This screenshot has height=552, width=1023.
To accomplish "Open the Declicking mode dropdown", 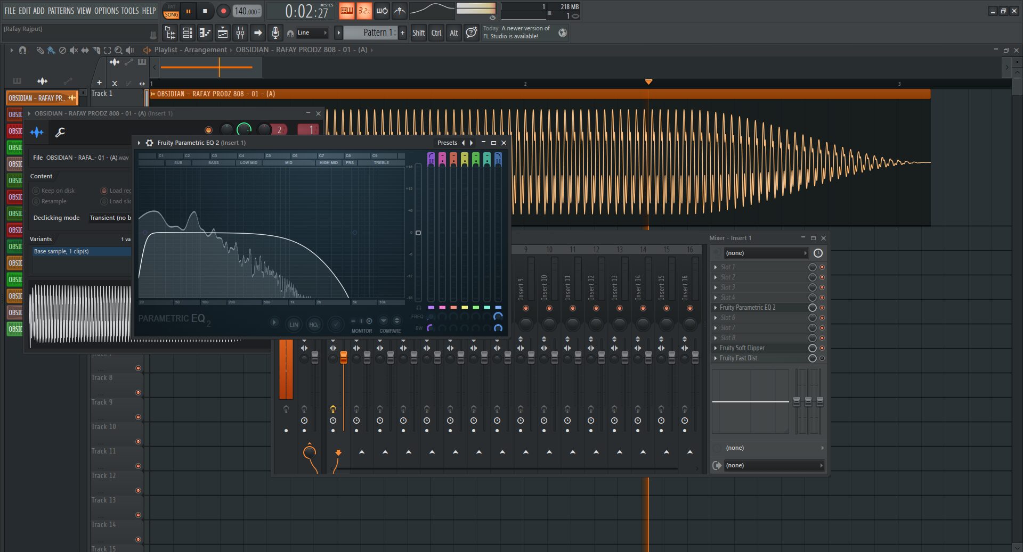I will 109,218.
